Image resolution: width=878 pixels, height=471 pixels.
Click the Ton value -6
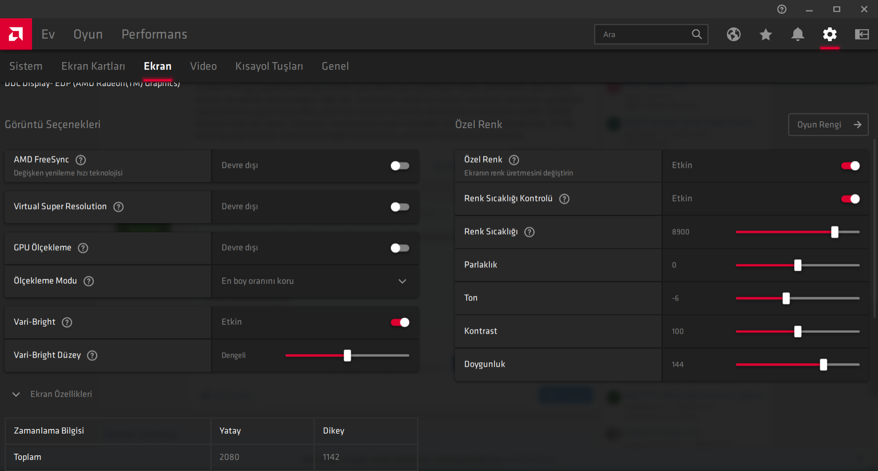675,298
